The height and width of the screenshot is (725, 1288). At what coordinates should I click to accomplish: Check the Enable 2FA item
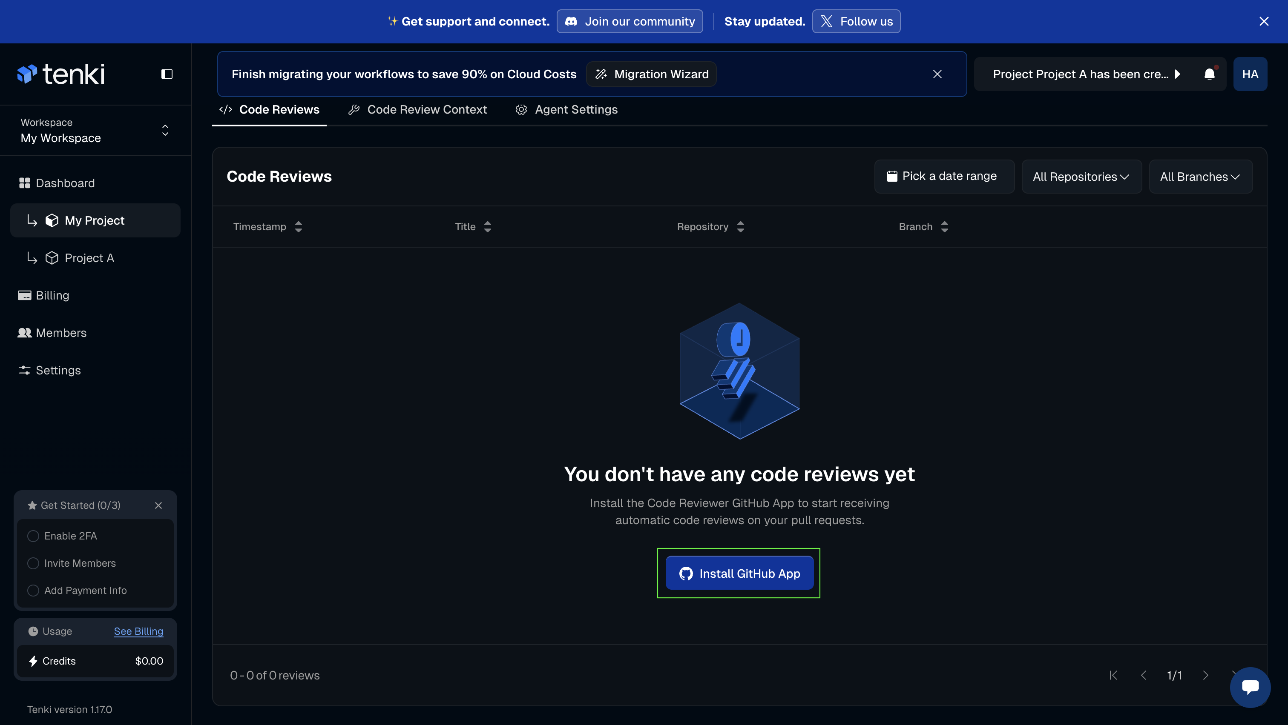(34, 536)
